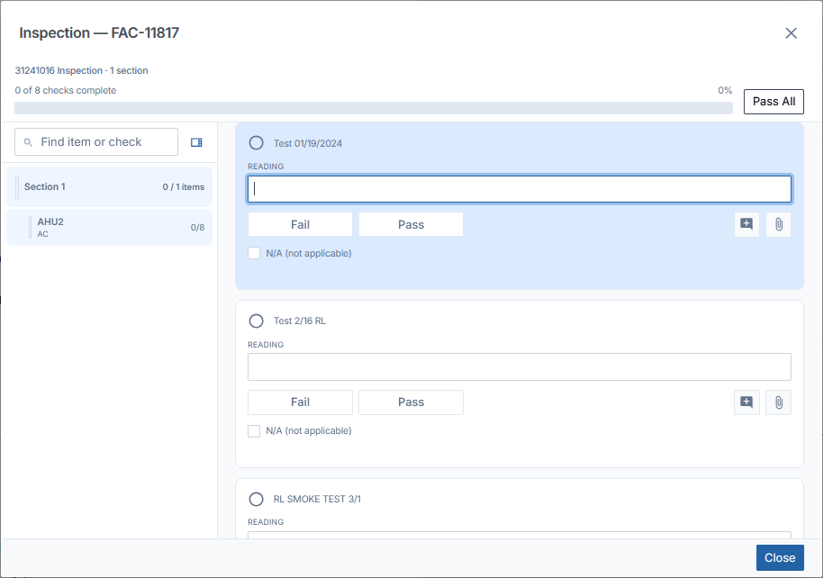Open the AHU2 AC item
The height and width of the screenshot is (578, 823).
pos(109,227)
